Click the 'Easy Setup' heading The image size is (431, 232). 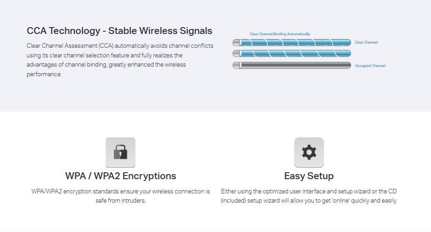click(x=309, y=176)
